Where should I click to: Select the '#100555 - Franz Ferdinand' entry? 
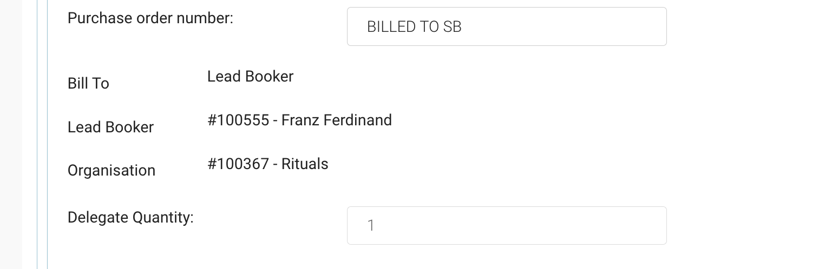coord(299,120)
